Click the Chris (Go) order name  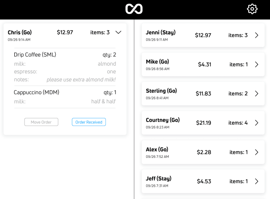(x=20, y=32)
